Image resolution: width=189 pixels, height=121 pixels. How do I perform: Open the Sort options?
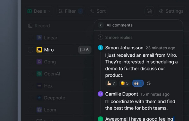(98, 11)
